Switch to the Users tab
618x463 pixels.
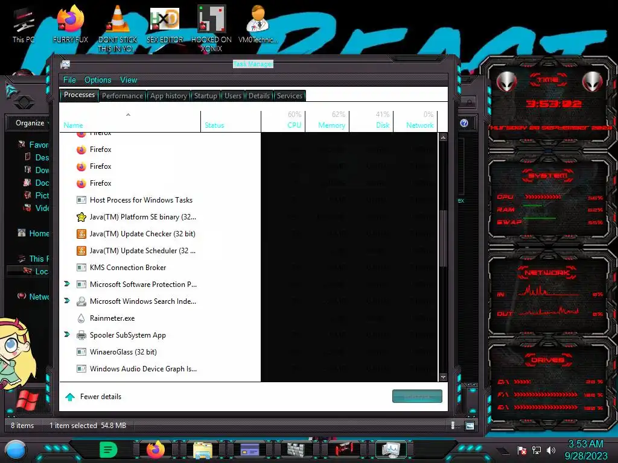[x=233, y=96]
